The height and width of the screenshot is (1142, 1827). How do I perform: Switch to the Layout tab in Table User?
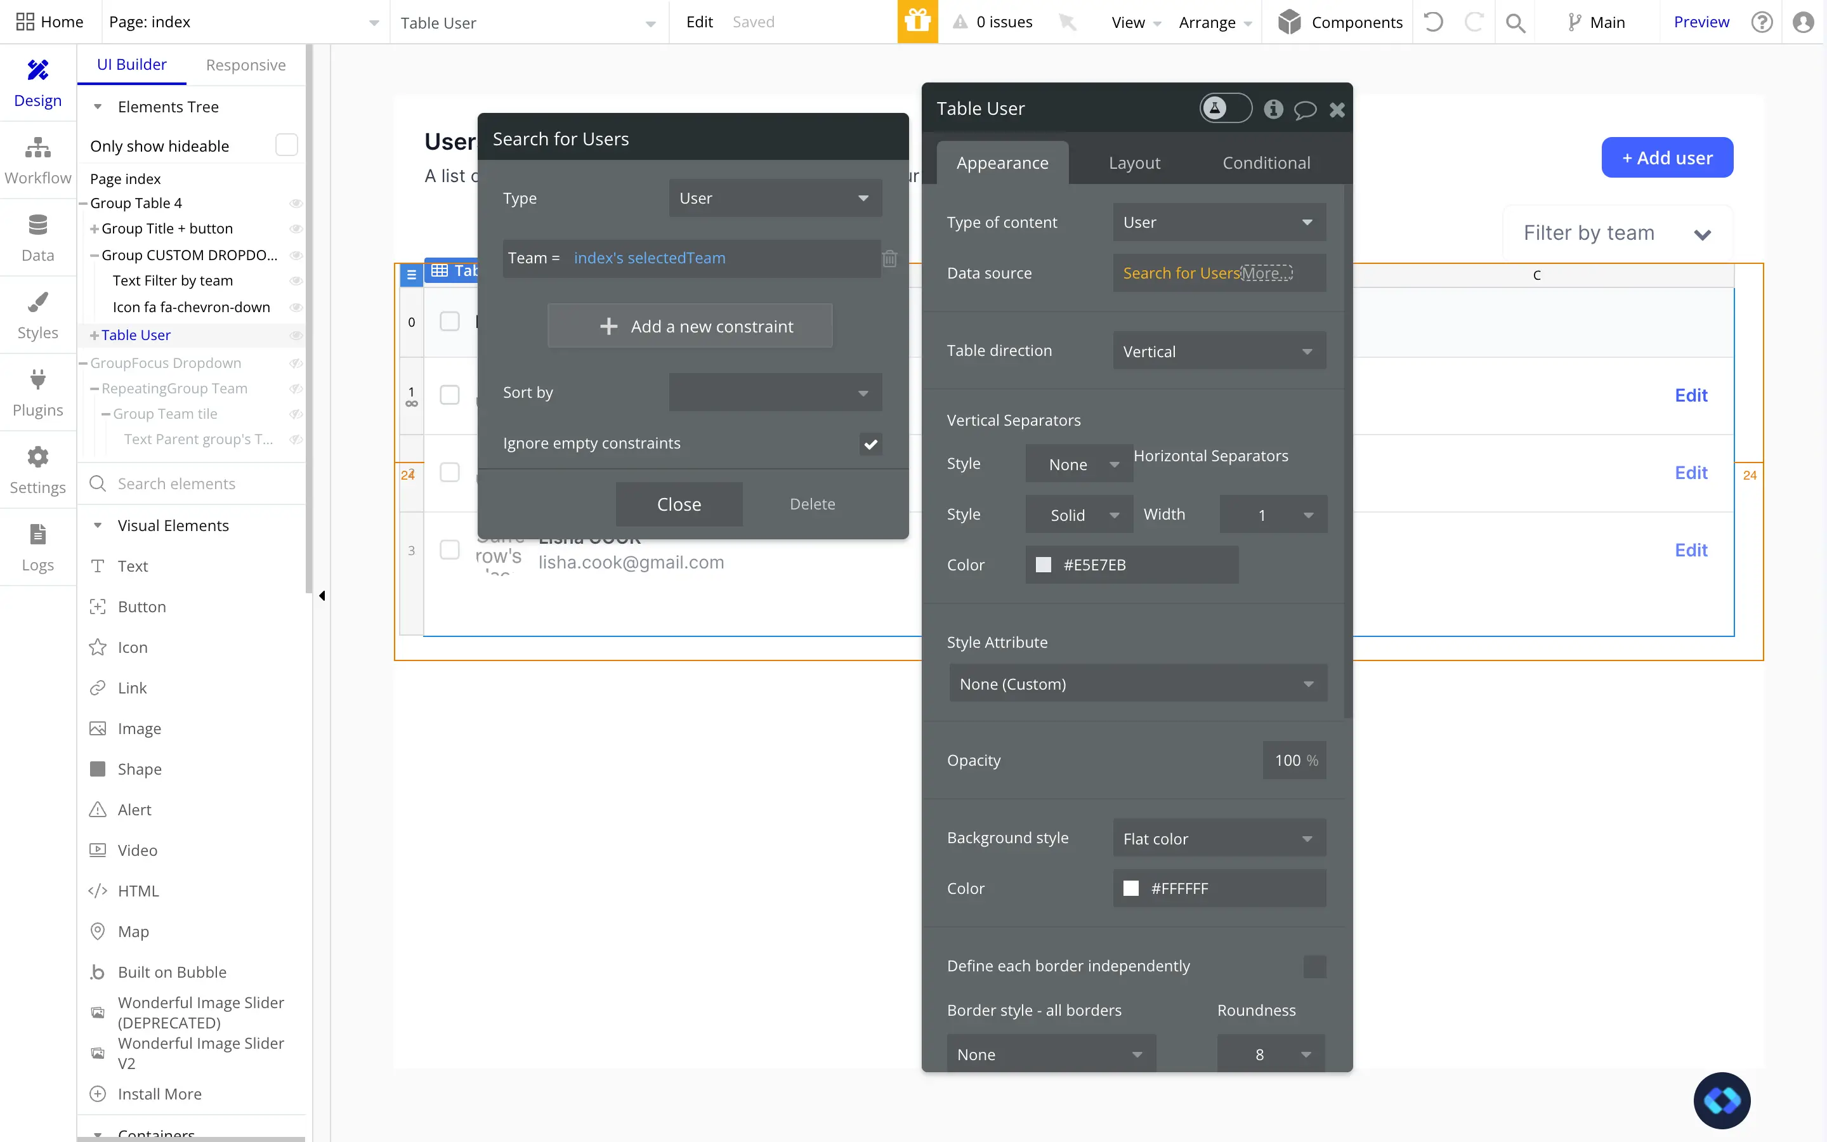click(1135, 162)
